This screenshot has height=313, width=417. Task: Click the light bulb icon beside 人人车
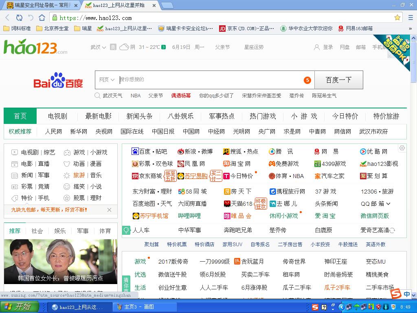coord(127,230)
